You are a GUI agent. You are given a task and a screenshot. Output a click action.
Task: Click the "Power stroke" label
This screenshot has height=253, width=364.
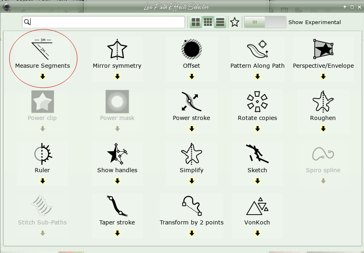point(192,118)
